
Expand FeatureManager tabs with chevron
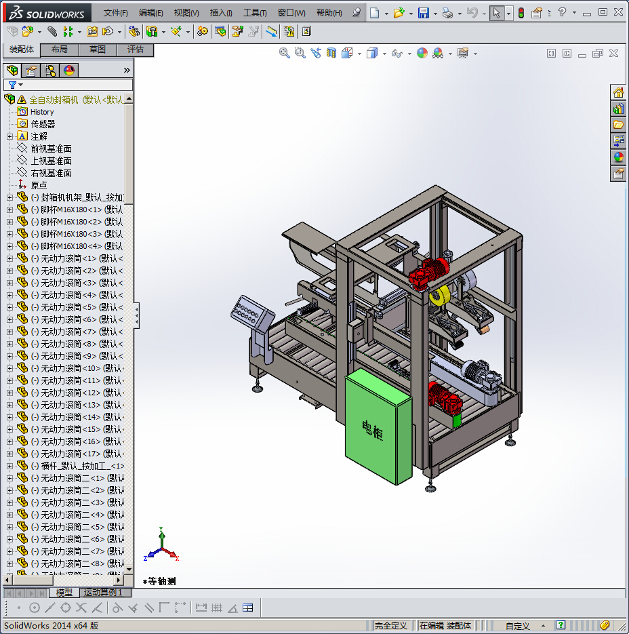[x=127, y=71]
